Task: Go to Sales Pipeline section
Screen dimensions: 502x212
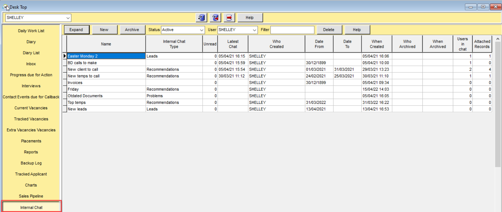Action: (31, 196)
